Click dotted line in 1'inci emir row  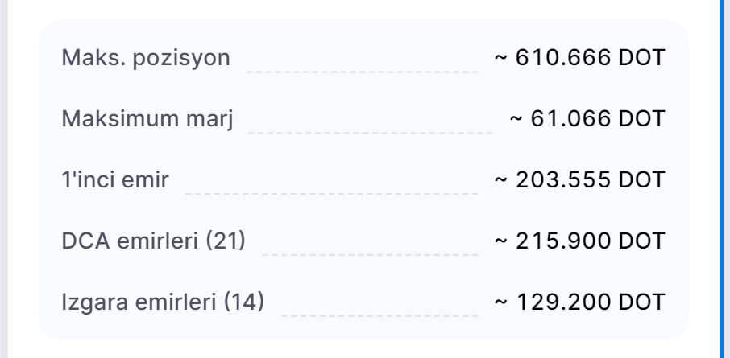(x=331, y=192)
